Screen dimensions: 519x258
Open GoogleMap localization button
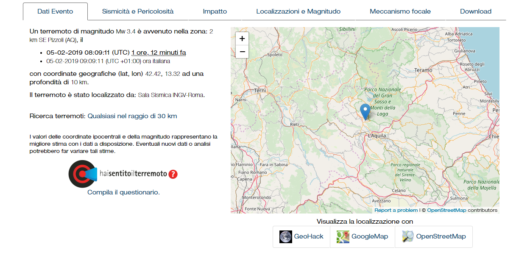[363, 236]
